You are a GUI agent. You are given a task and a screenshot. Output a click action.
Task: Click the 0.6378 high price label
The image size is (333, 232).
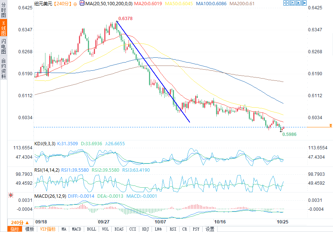125,19
